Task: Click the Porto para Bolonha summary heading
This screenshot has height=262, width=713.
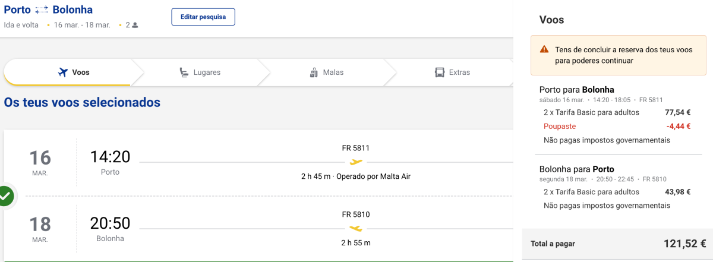Action: 576,89
